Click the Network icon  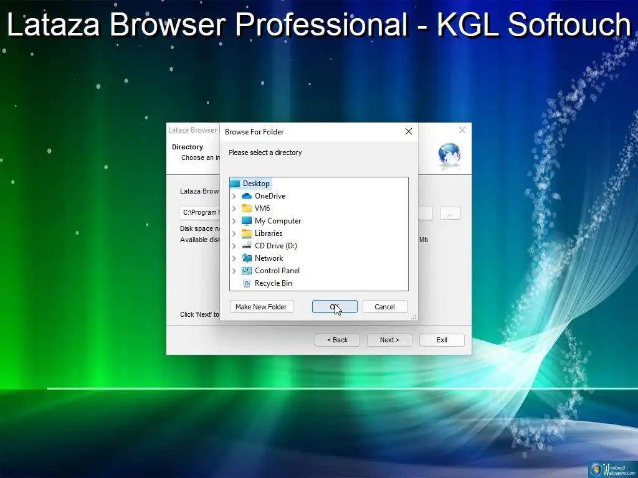[247, 258]
